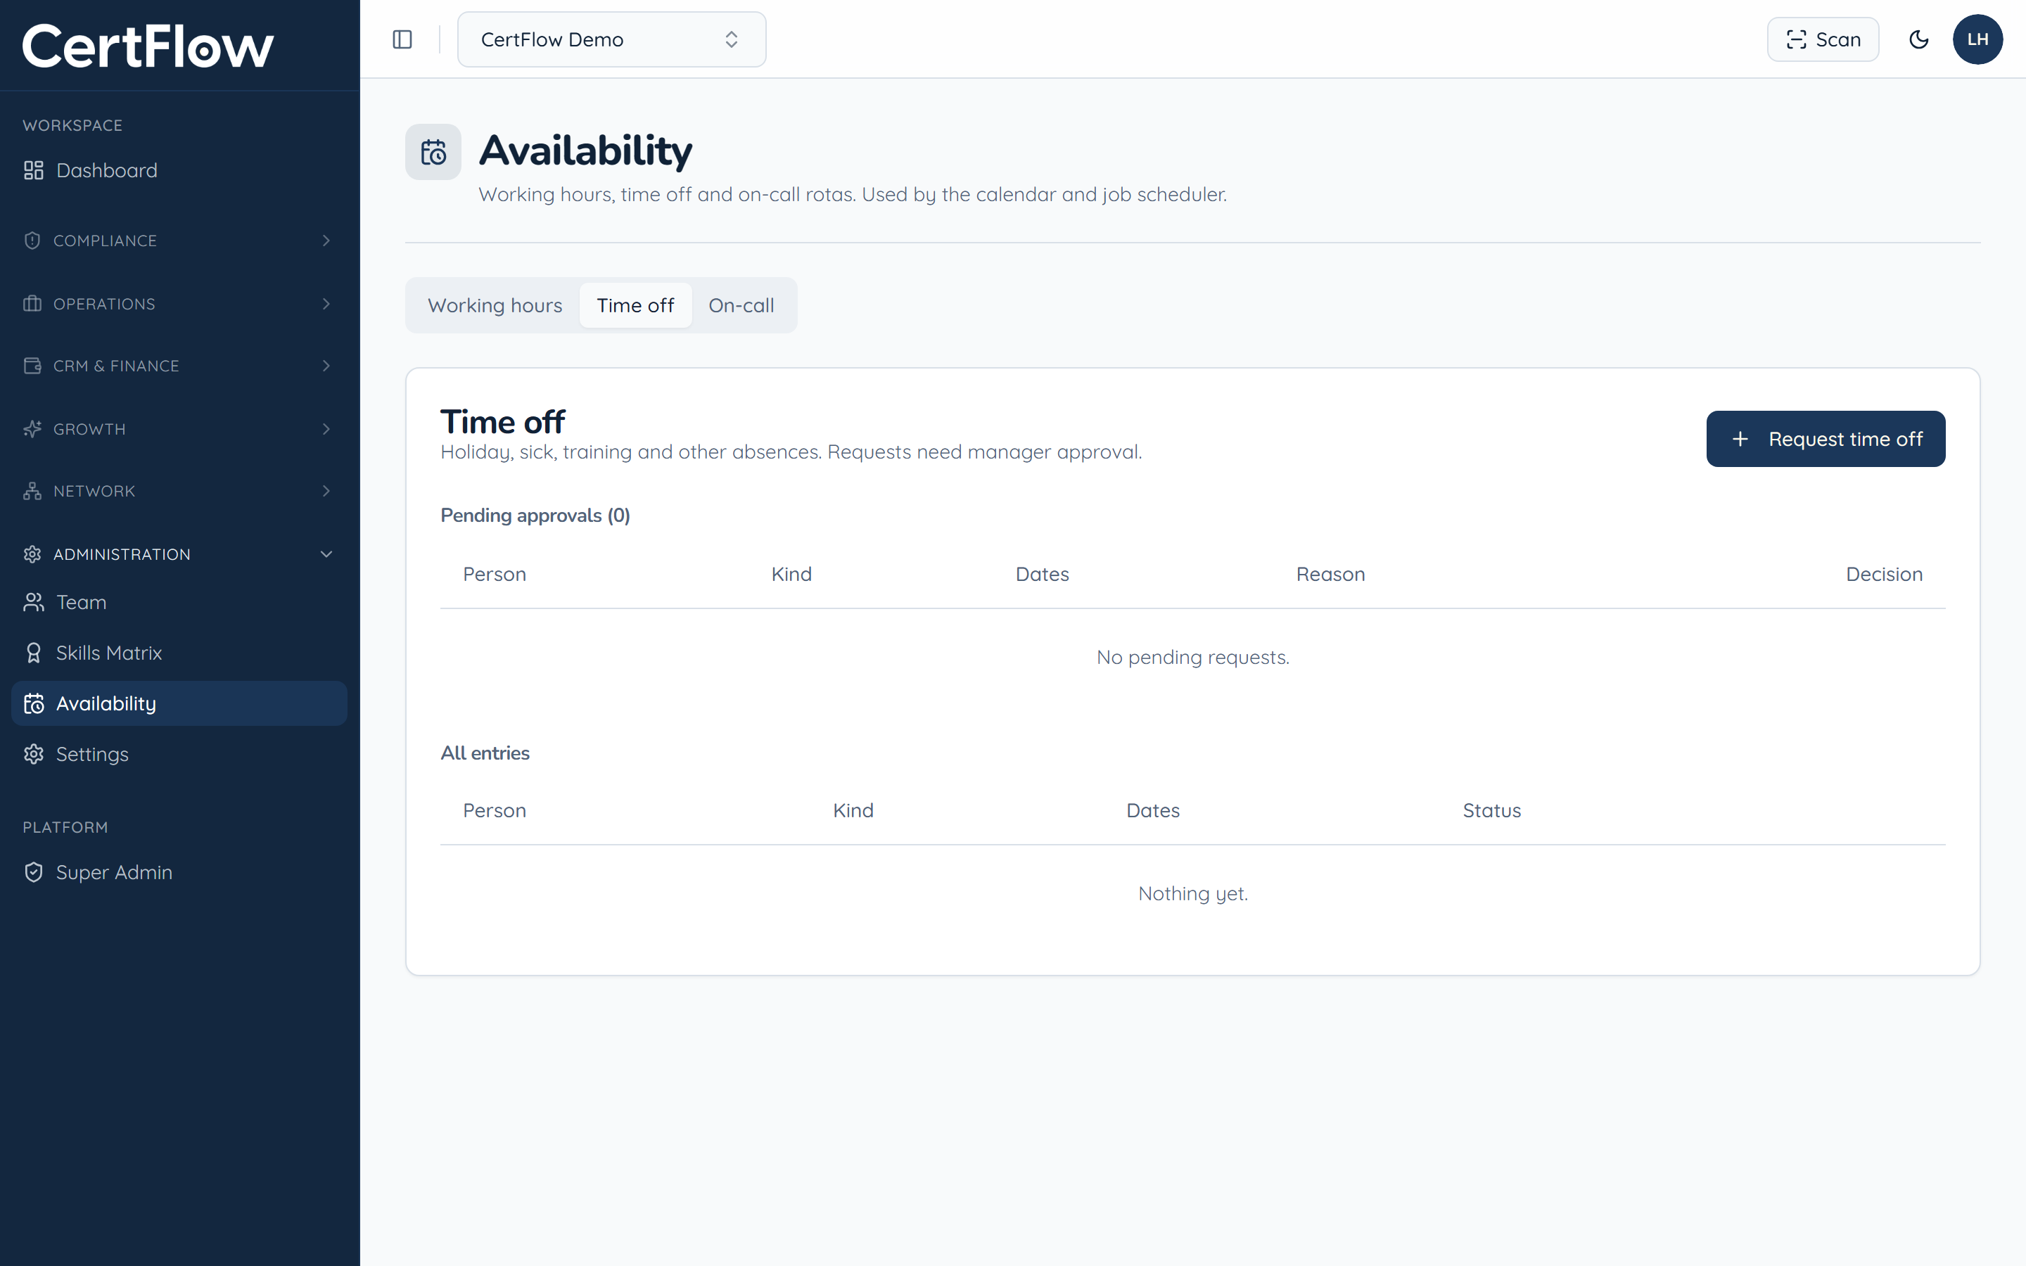Toggle sidebar collapse icon in header
Image resolution: width=2026 pixels, height=1266 pixels.
402,39
